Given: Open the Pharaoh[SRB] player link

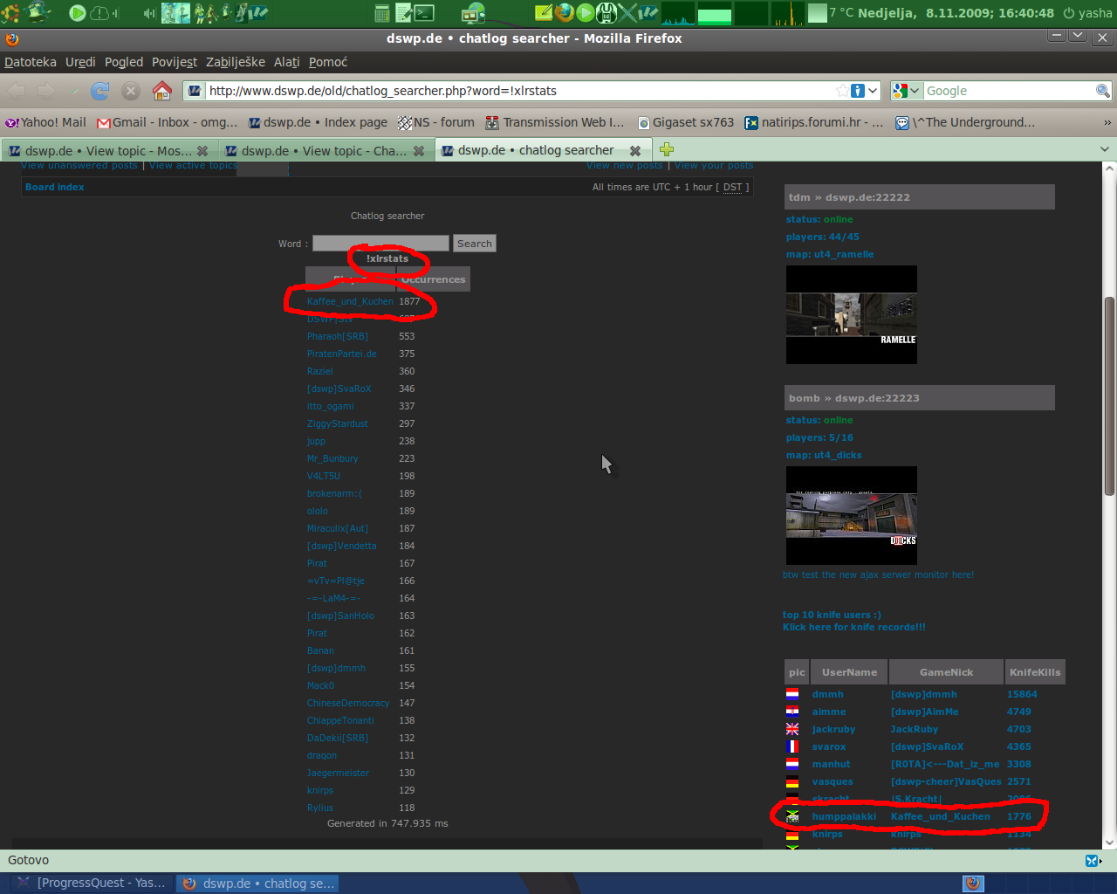Looking at the screenshot, I should pyautogui.click(x=338, y=336).
